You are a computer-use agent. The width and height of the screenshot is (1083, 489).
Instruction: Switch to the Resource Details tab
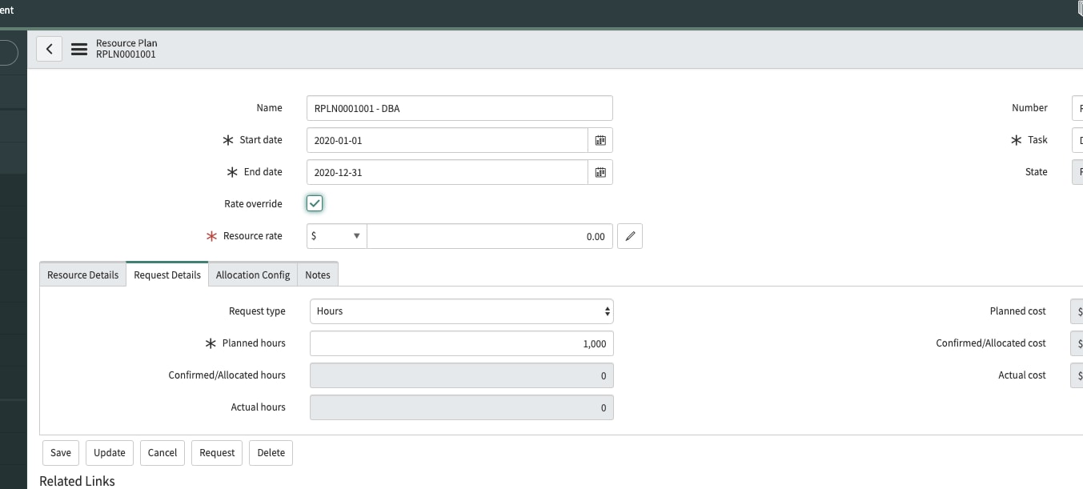point(82,275)
